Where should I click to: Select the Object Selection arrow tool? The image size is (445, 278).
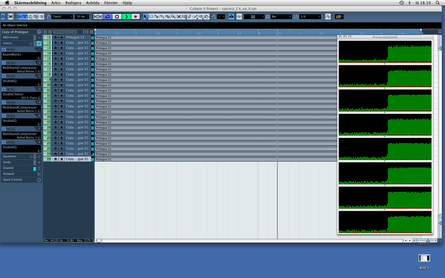145,17
